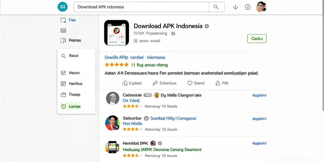Open the 'Oo Caoə)' link
Viewport: 324px width, 162px height.
pos(131,100)
